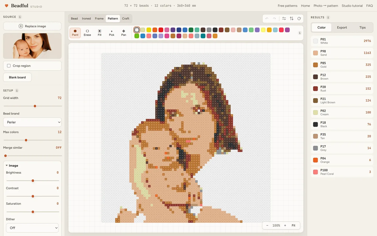Pick the pale yellow palette swatch
This screenshot has height=236, width=377.
click(263, 30)
